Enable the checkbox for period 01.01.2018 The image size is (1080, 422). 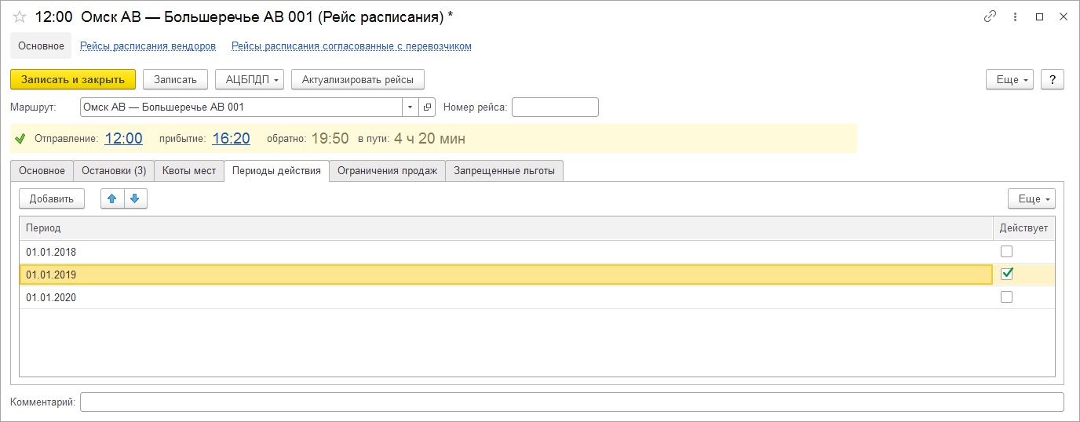tap(1006, 252)
